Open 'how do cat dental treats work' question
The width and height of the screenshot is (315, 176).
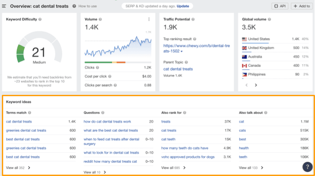tap(107, 121)
